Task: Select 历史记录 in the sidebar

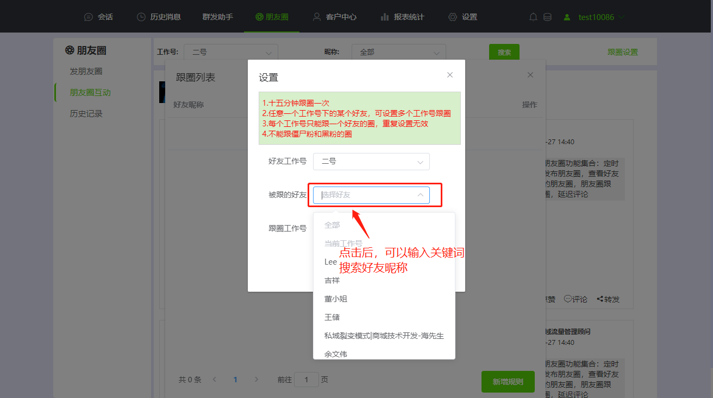Action: [86, 114]
